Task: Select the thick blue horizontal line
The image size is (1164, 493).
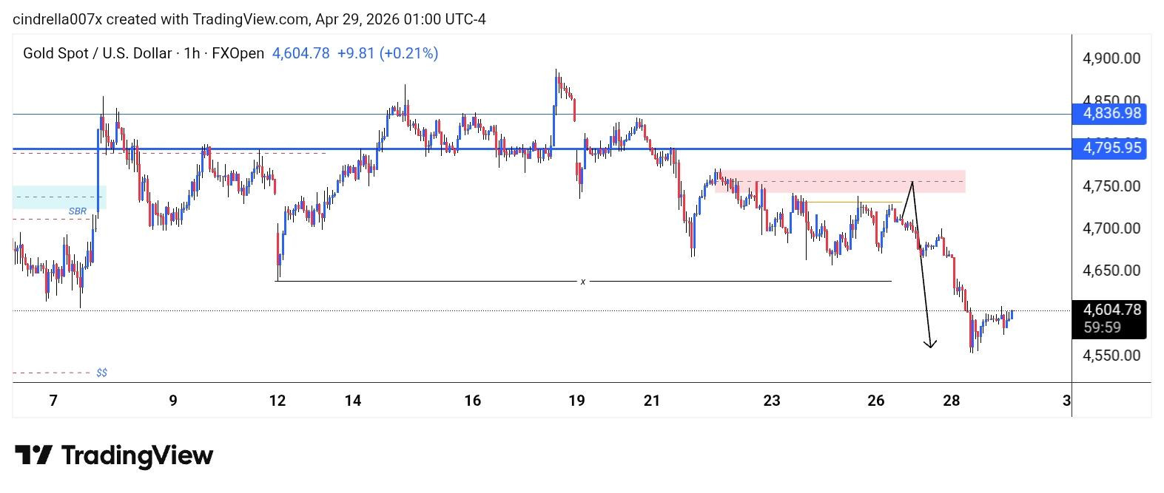Action: (x=542, y=149)
